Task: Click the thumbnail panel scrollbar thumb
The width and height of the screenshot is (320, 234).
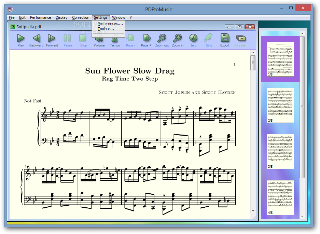Action: [x=302, y=107]
